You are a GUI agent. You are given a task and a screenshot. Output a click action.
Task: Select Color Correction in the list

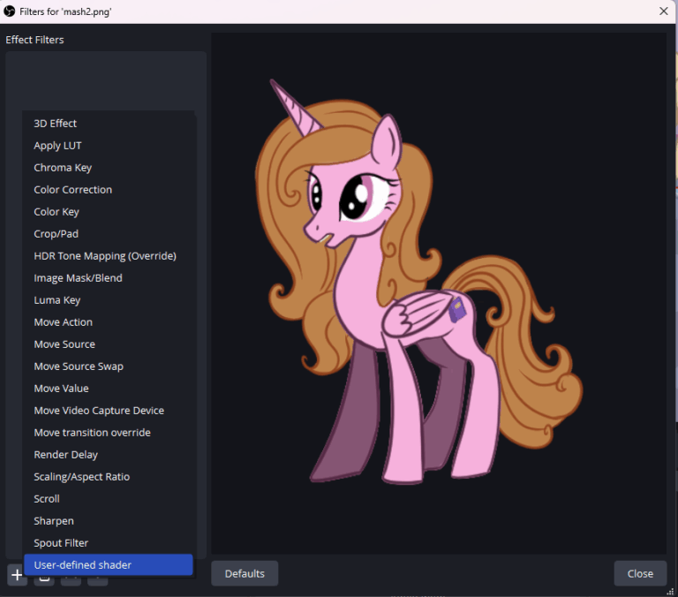click(x=72, y=190)
